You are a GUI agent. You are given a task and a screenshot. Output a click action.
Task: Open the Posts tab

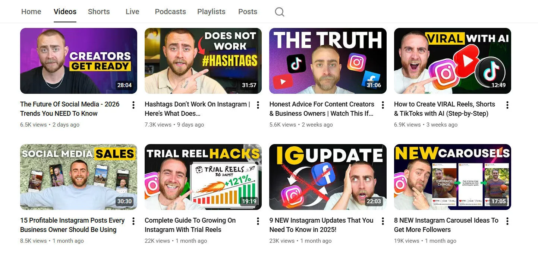(248, 12)
